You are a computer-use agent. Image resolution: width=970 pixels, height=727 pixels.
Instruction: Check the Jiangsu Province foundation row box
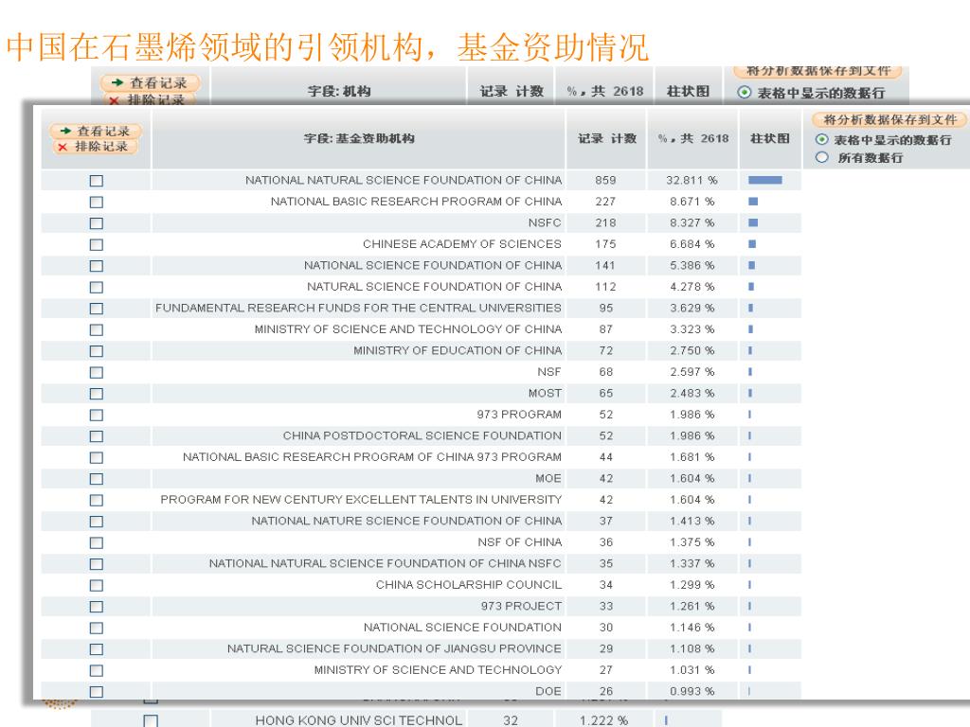point(96,649)
